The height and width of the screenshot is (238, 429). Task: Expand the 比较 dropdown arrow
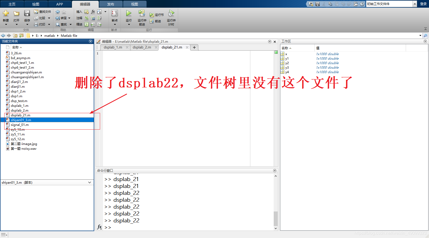click(49, 18)
